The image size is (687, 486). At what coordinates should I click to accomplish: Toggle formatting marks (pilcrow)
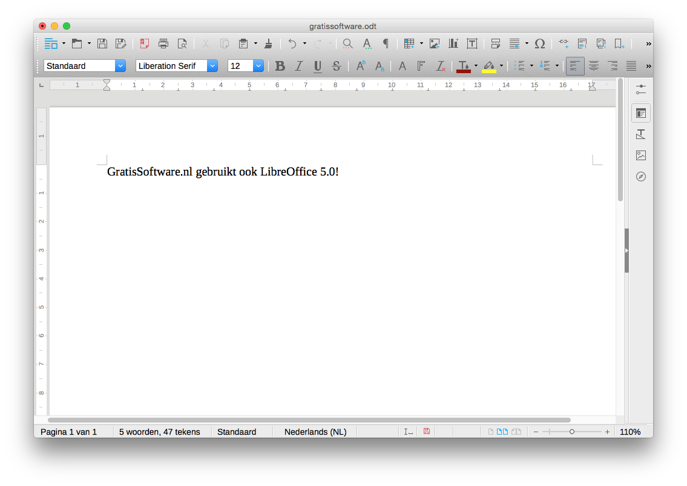point(385,44)
